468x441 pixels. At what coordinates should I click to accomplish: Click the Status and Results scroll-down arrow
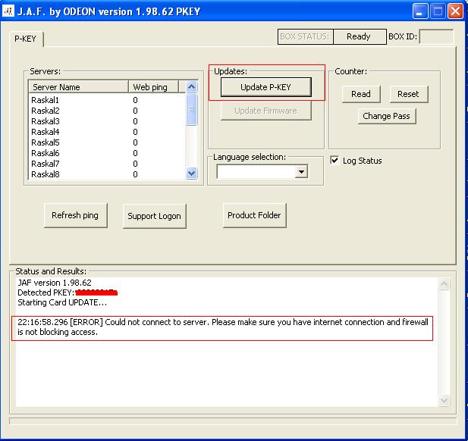[444, 400]
